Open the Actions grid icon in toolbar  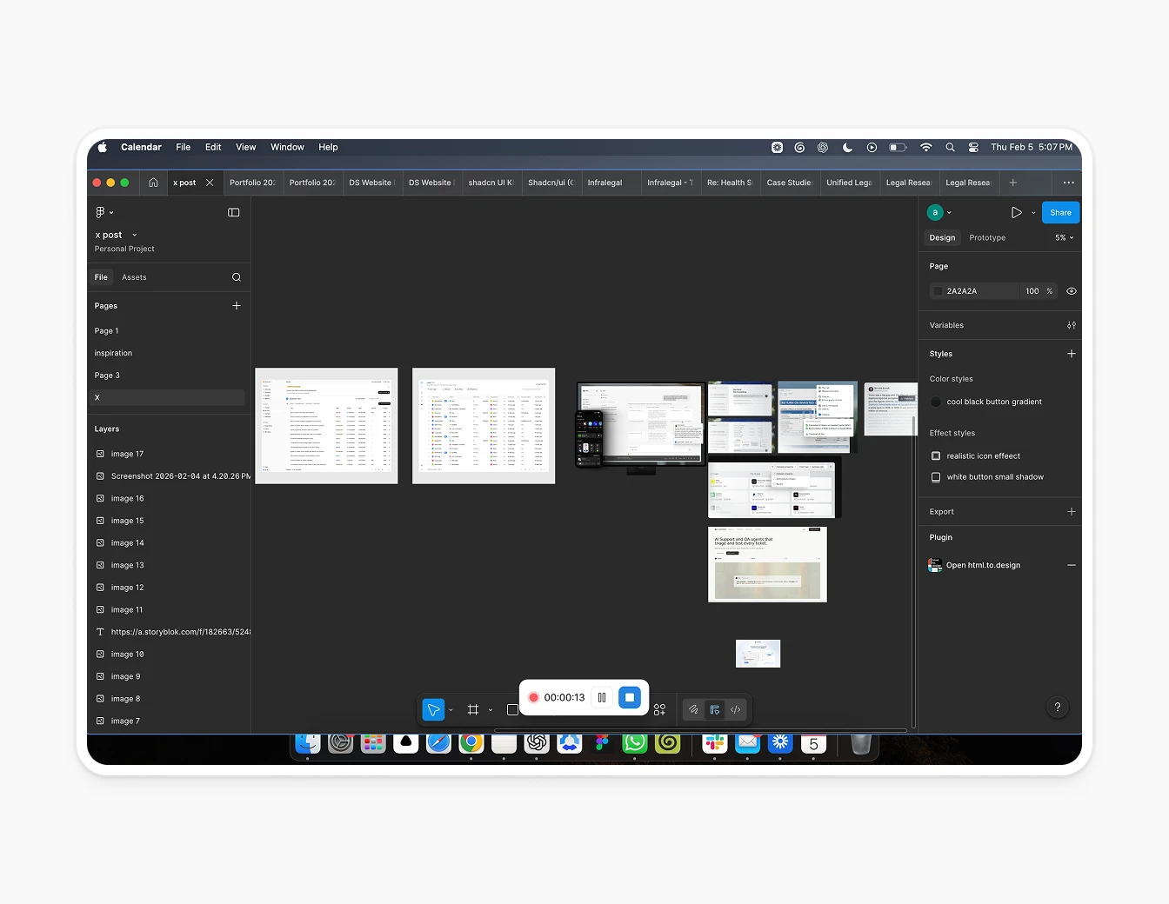(x=660, y=709)
